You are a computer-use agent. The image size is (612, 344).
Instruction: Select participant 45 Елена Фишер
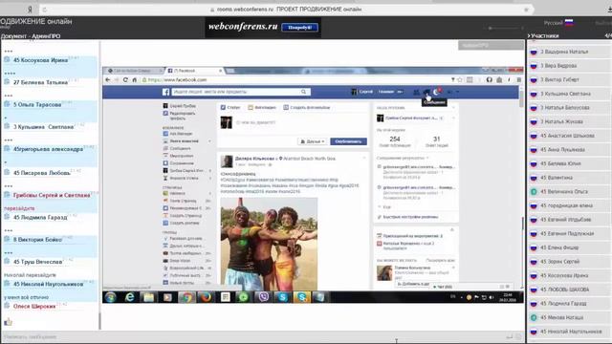(x=559, y=247)
